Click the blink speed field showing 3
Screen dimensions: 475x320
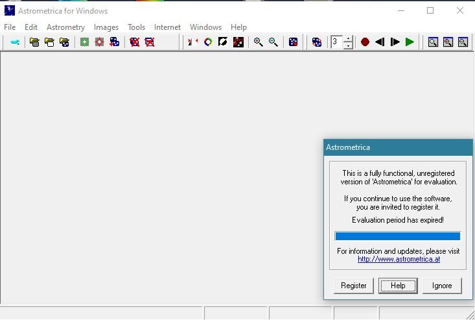tap(337, 42)
